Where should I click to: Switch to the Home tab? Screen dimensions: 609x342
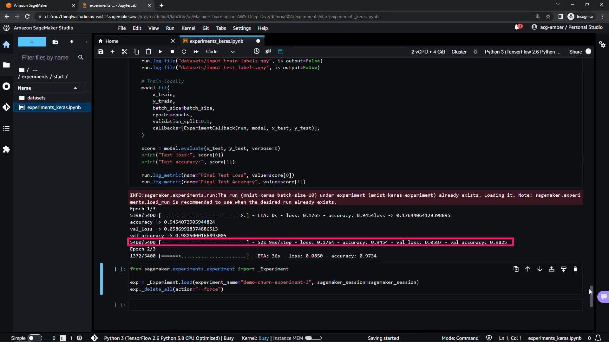112,41
